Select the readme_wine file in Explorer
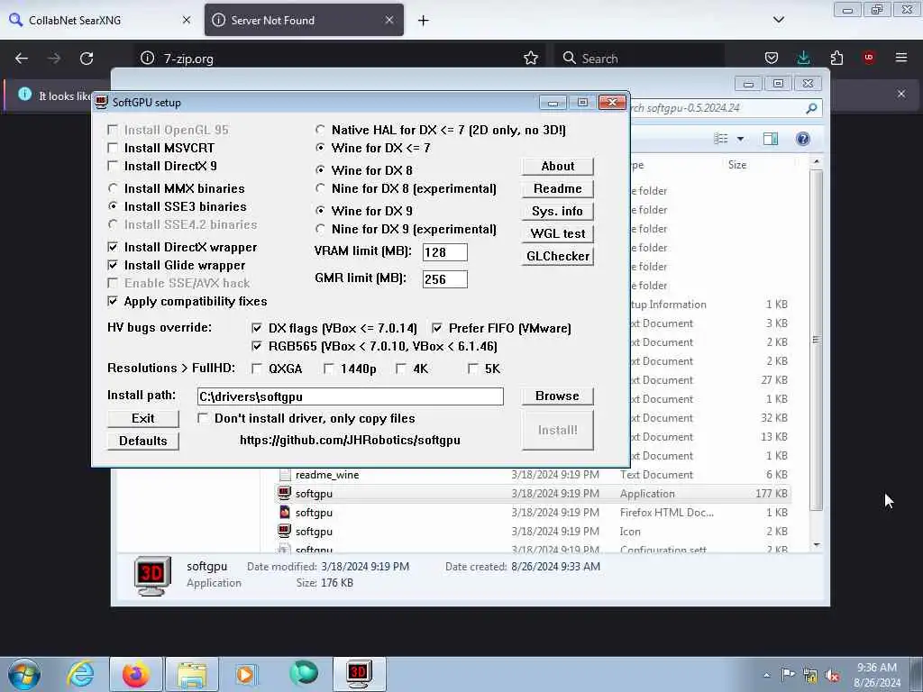The height and width of the screenshot is (692, 923). point(533,475)
